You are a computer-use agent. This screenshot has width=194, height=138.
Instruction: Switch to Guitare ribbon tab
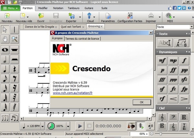coord(89,8)
